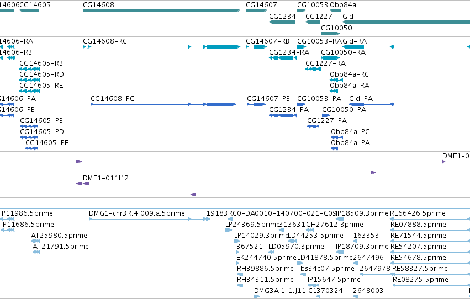Click the IP18709.3prime EST label
This screenshot has height=299, width=470.
(362, 247)
